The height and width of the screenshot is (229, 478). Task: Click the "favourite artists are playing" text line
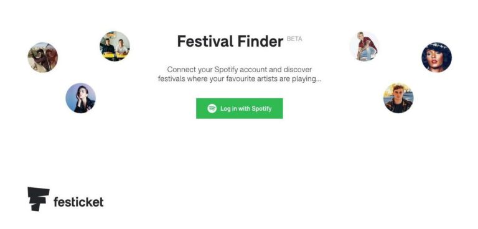pos(239,79)
